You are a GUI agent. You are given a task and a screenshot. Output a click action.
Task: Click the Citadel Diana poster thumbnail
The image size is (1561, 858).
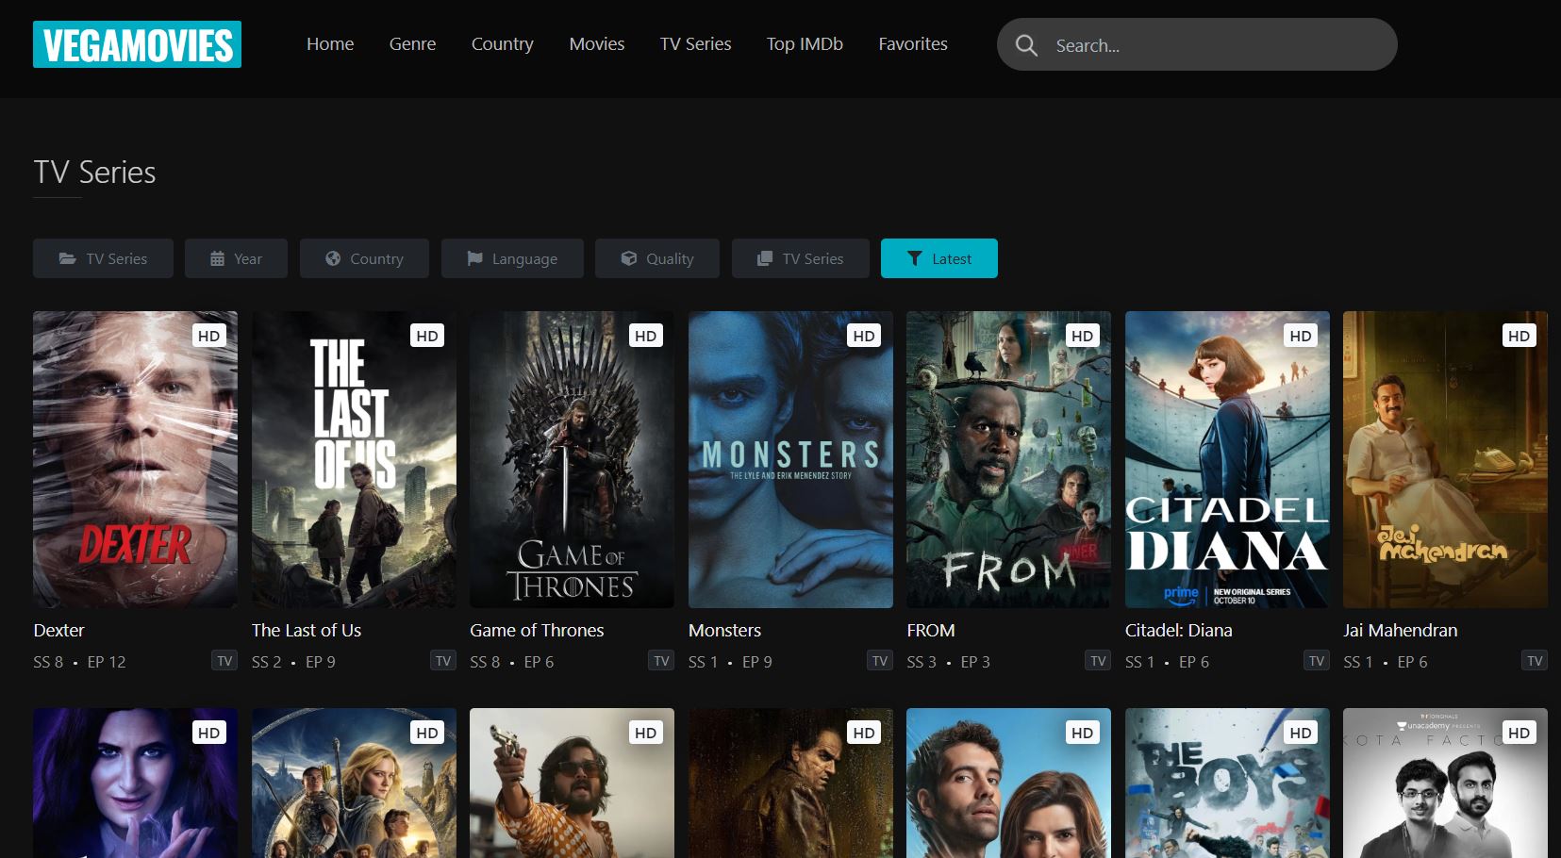point(1227,459)
